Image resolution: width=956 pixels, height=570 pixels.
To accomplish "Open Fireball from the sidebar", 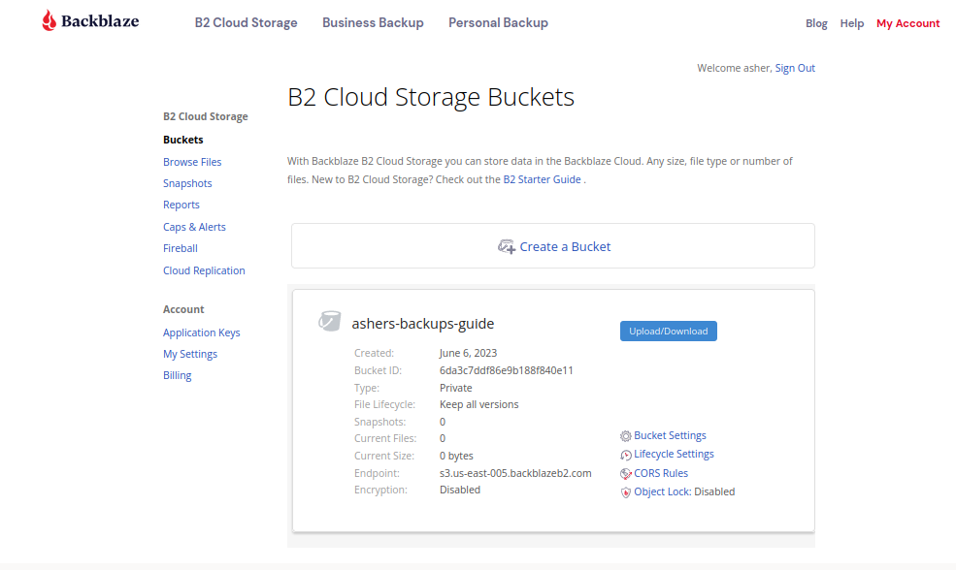I will (180, 248).
